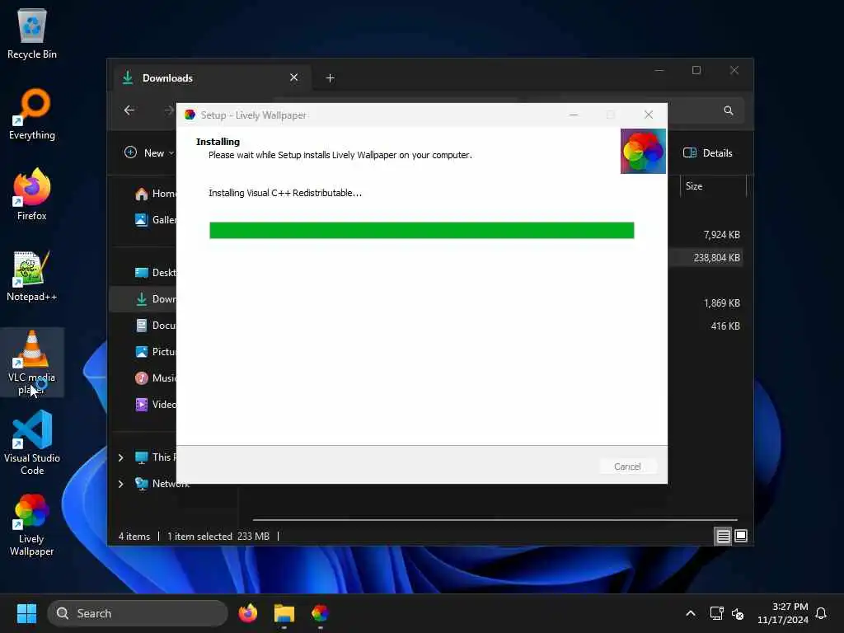Open Music in Explorer navigation pane
Screen dimensions: 844x633
click(x=155, y=378)
